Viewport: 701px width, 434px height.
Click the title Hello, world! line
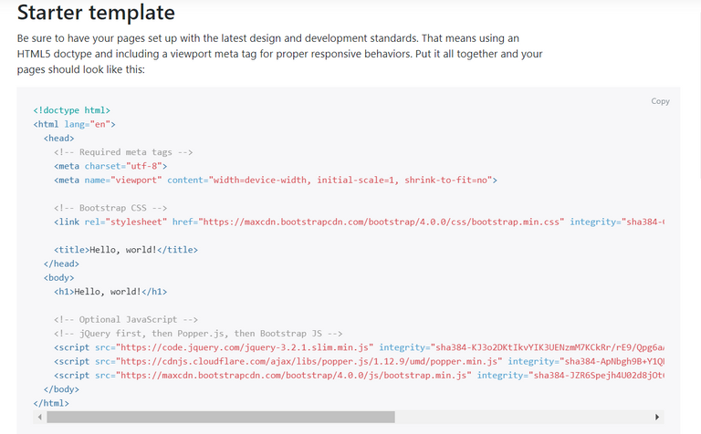[126, 250]
